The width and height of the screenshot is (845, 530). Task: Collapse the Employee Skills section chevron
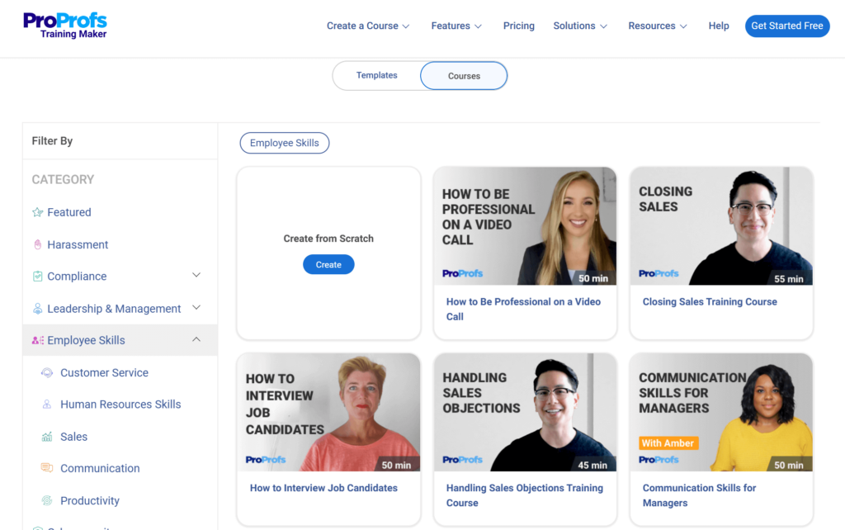click(x=196, y=339)
